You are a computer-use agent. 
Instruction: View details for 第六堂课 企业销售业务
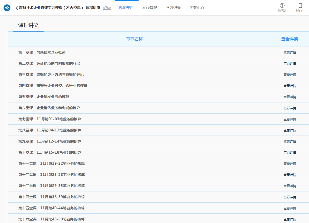[290, 108]
